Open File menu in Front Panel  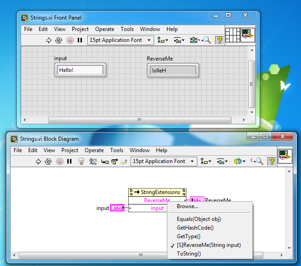[28, 29]
